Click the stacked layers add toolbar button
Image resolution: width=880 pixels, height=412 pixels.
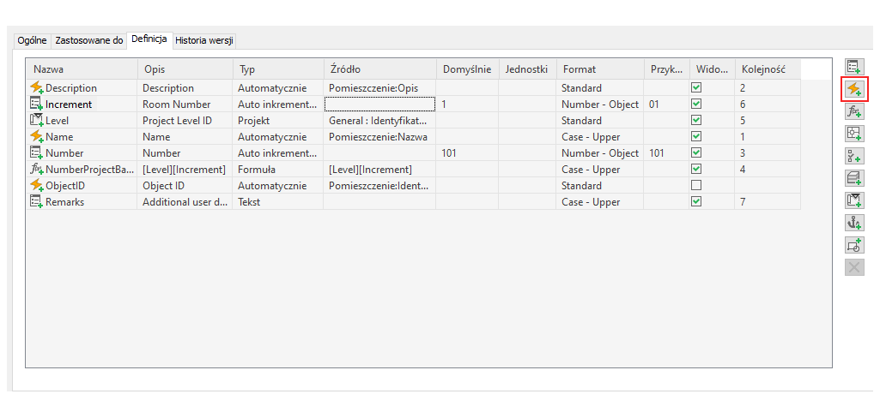pyautogui.click(x=853, y=177)
